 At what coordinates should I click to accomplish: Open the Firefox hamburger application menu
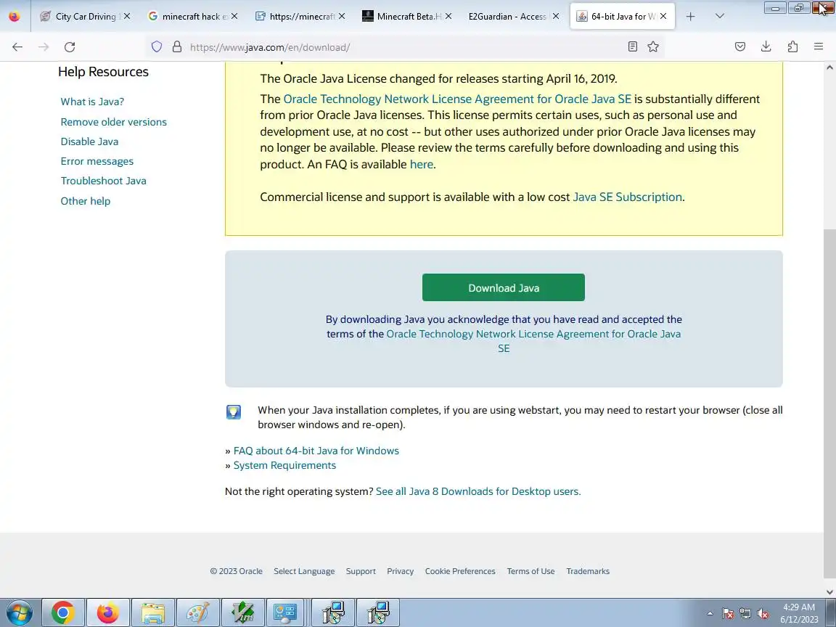[819, 47]
